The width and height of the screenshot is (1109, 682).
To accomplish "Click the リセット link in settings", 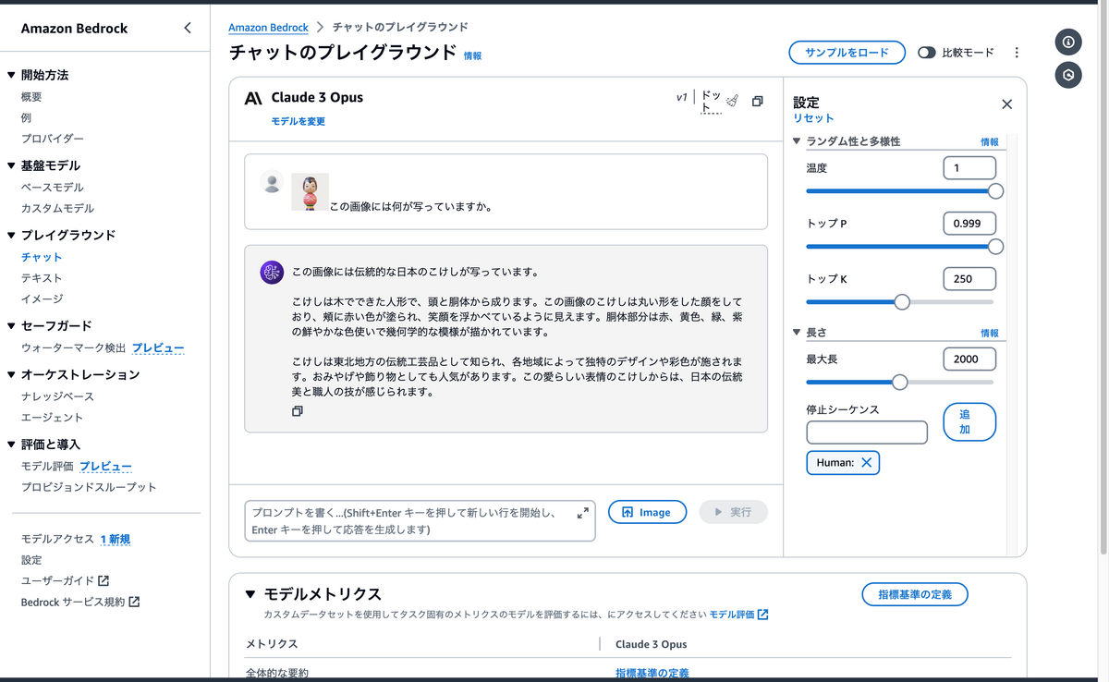I will pyautogui.click(x=813, y=118).
